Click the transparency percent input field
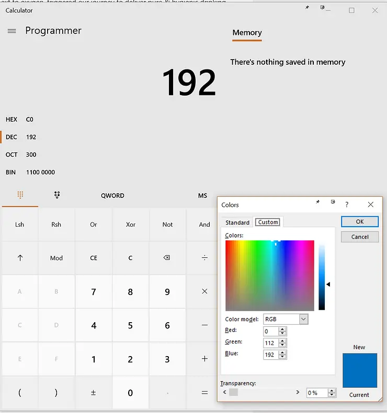The image size is (387, 413). tap(317, 393)
